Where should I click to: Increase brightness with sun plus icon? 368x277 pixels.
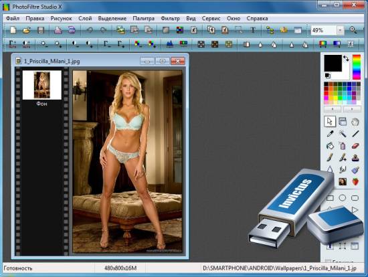tap(58, 44)
